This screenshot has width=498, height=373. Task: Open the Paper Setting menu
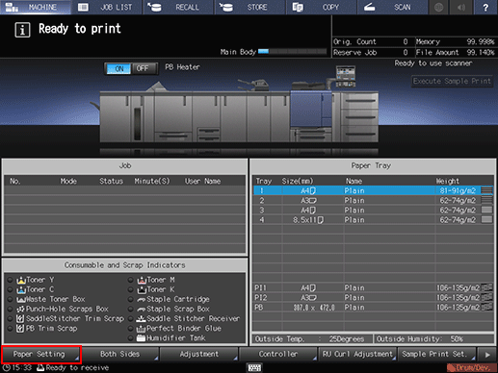point(40,354)
